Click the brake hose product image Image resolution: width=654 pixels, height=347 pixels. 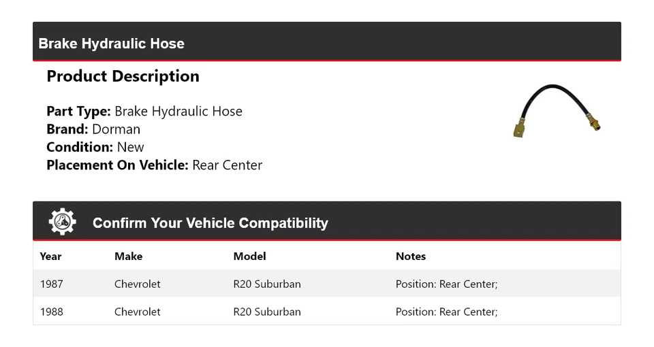pos(557,111)
